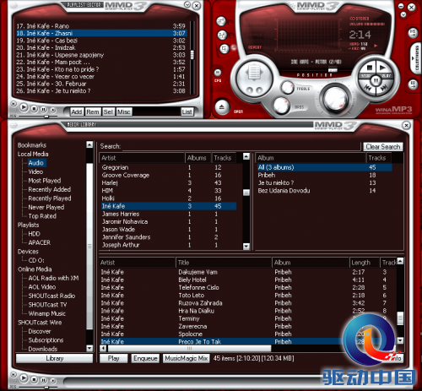Open the Misc menu in playlist editor
Viewport: 422px width, 391px height.
tap(124, 111)
